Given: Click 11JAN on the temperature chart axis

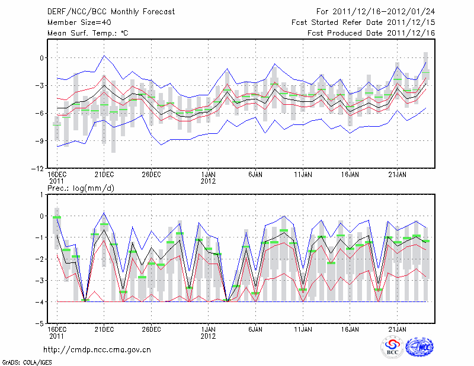Looking at the screenshot, I should click(x=303, y=175).
